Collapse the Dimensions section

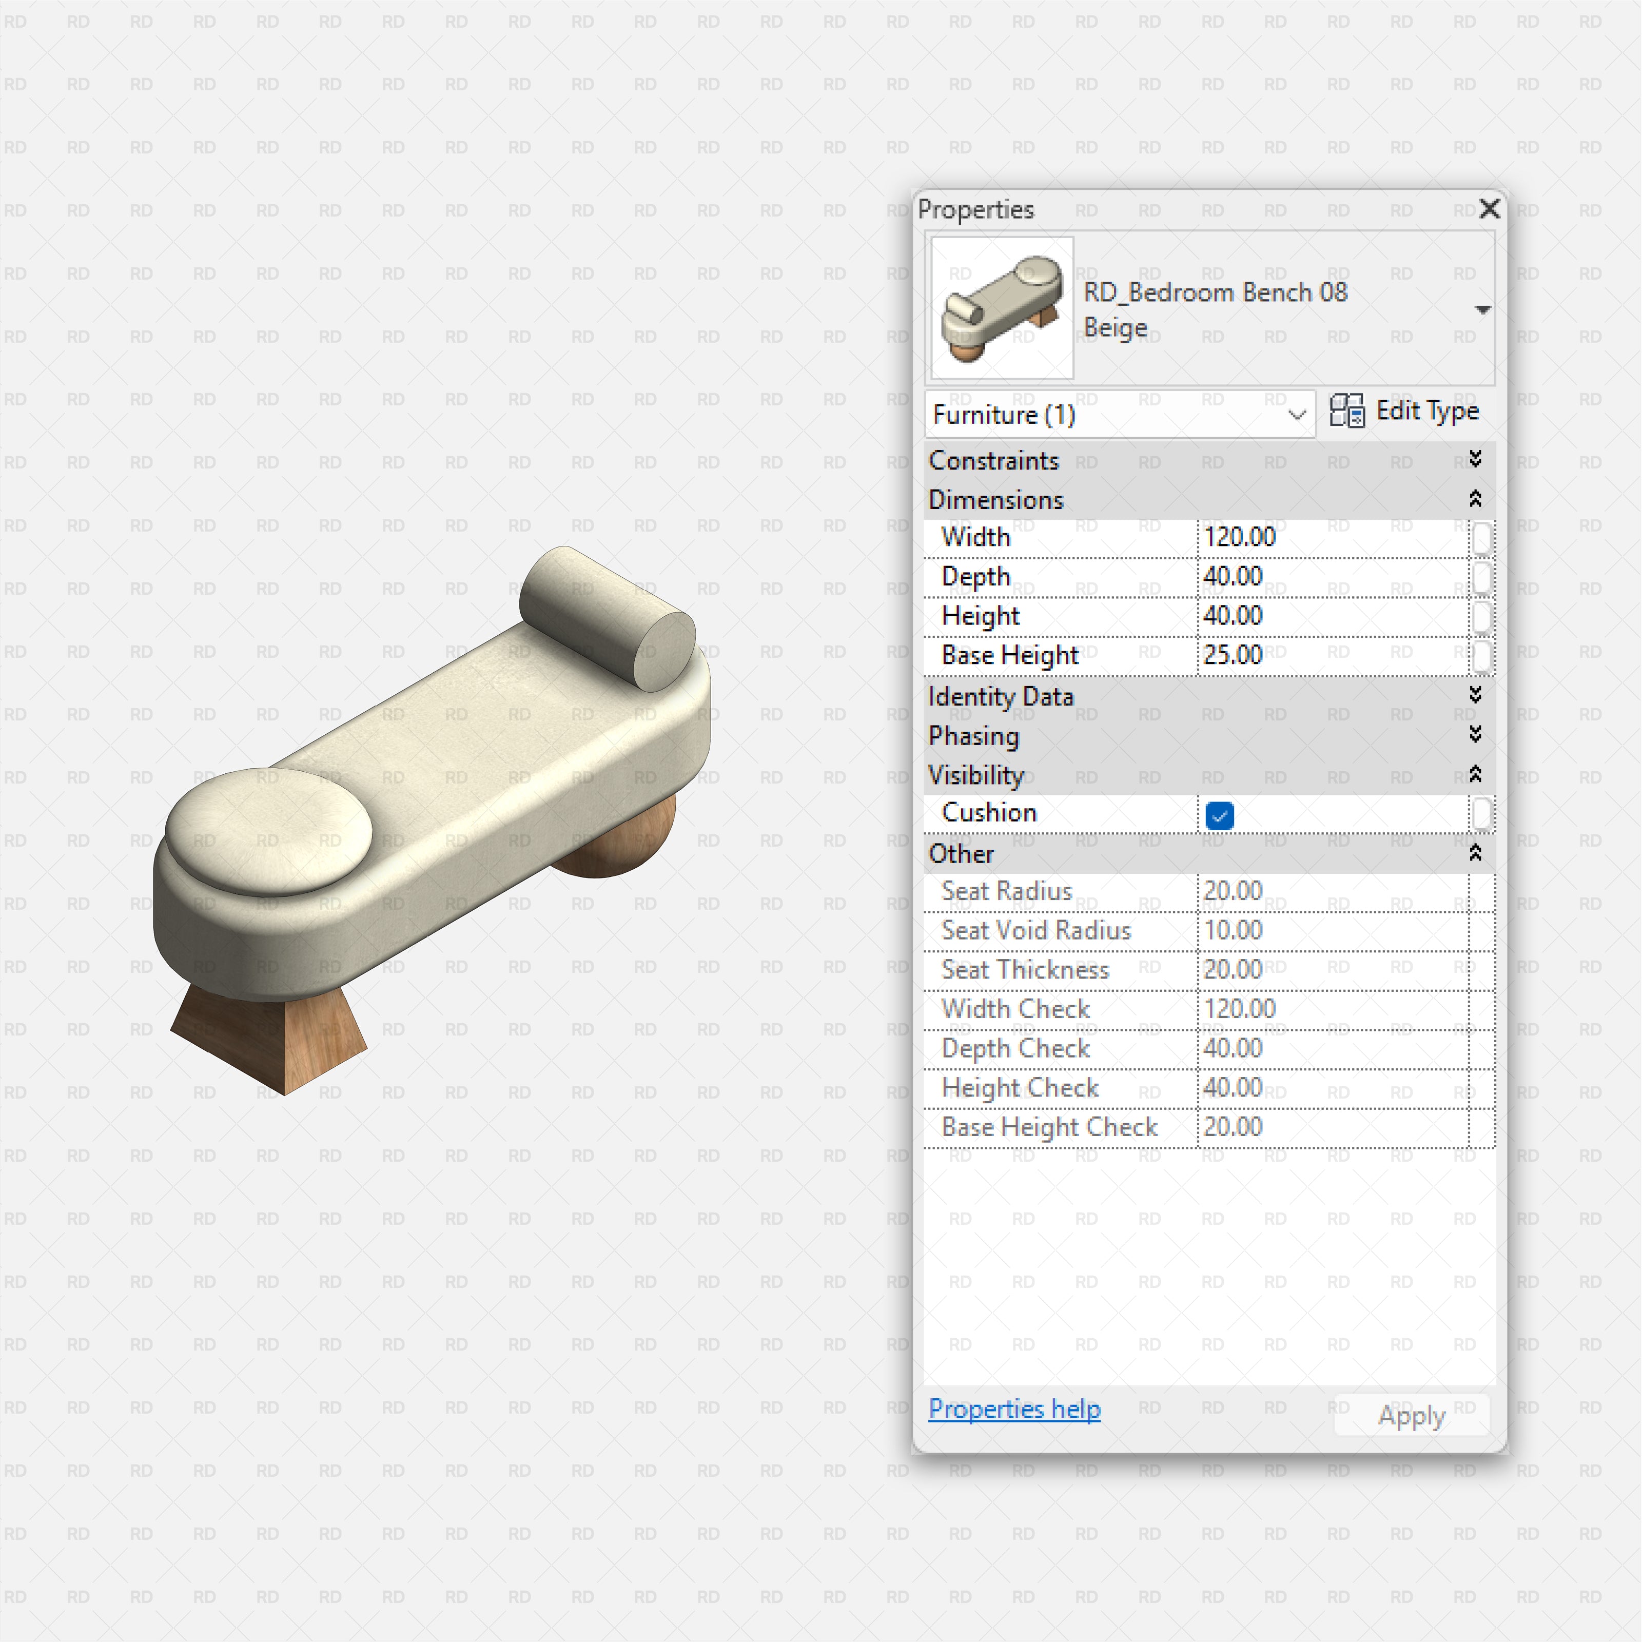point(1475,499)
